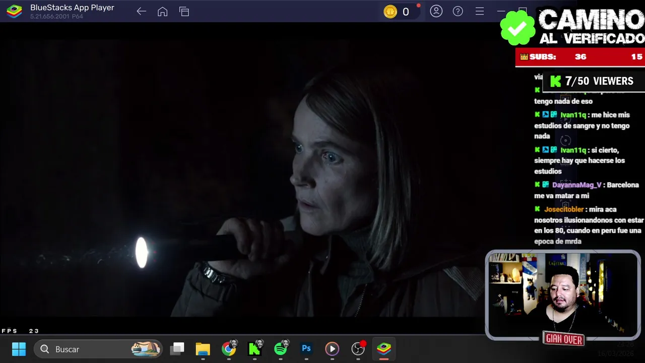Open BlueStacks account profile icon
Viewport: 645px width, 363px height.
pos(436,11)
